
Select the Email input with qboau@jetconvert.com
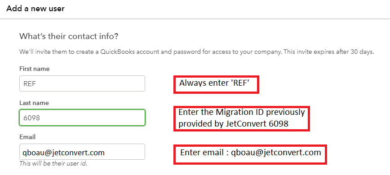pos(82,152)
